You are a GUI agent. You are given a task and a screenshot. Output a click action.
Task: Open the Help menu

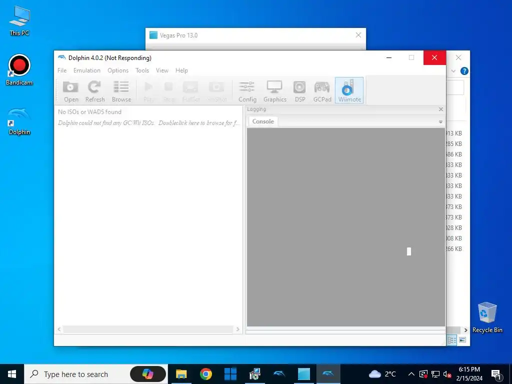pyautogui.click(x=181, y=70)
